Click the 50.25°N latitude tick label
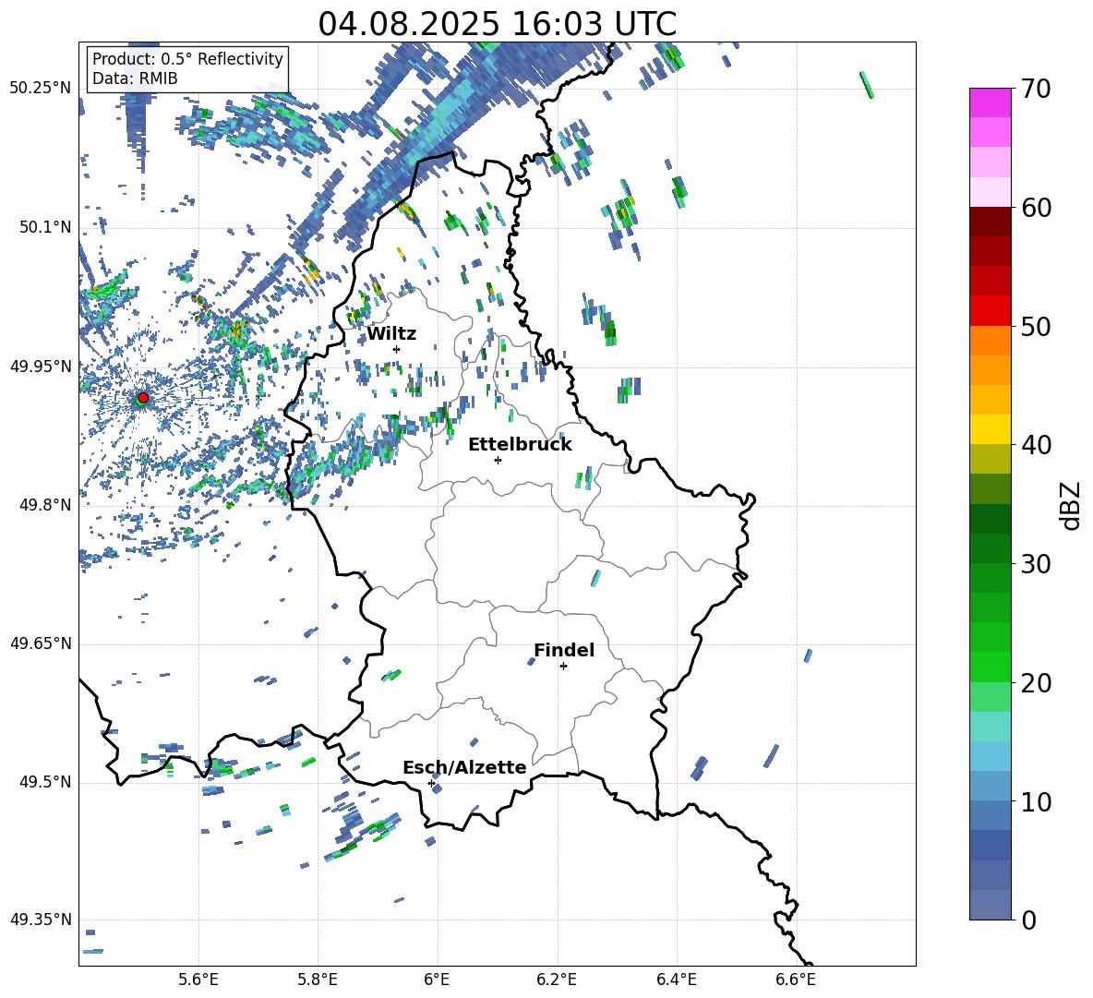 41,89
